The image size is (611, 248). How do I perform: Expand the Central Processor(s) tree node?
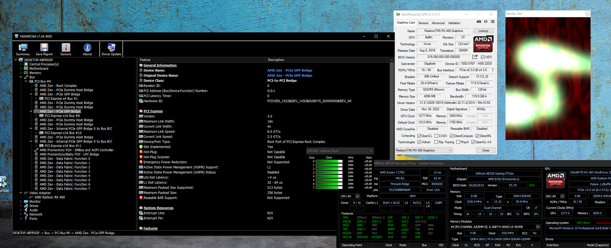tap(21, 64)
